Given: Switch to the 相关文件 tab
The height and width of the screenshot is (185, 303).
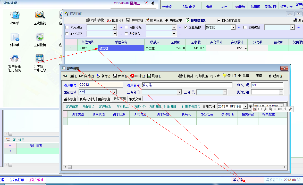Looking at the screenshot, I should (x=135, y=99).
